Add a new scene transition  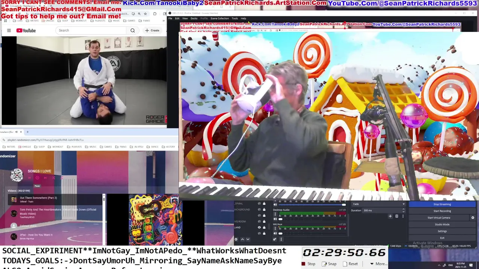(390, 216)
